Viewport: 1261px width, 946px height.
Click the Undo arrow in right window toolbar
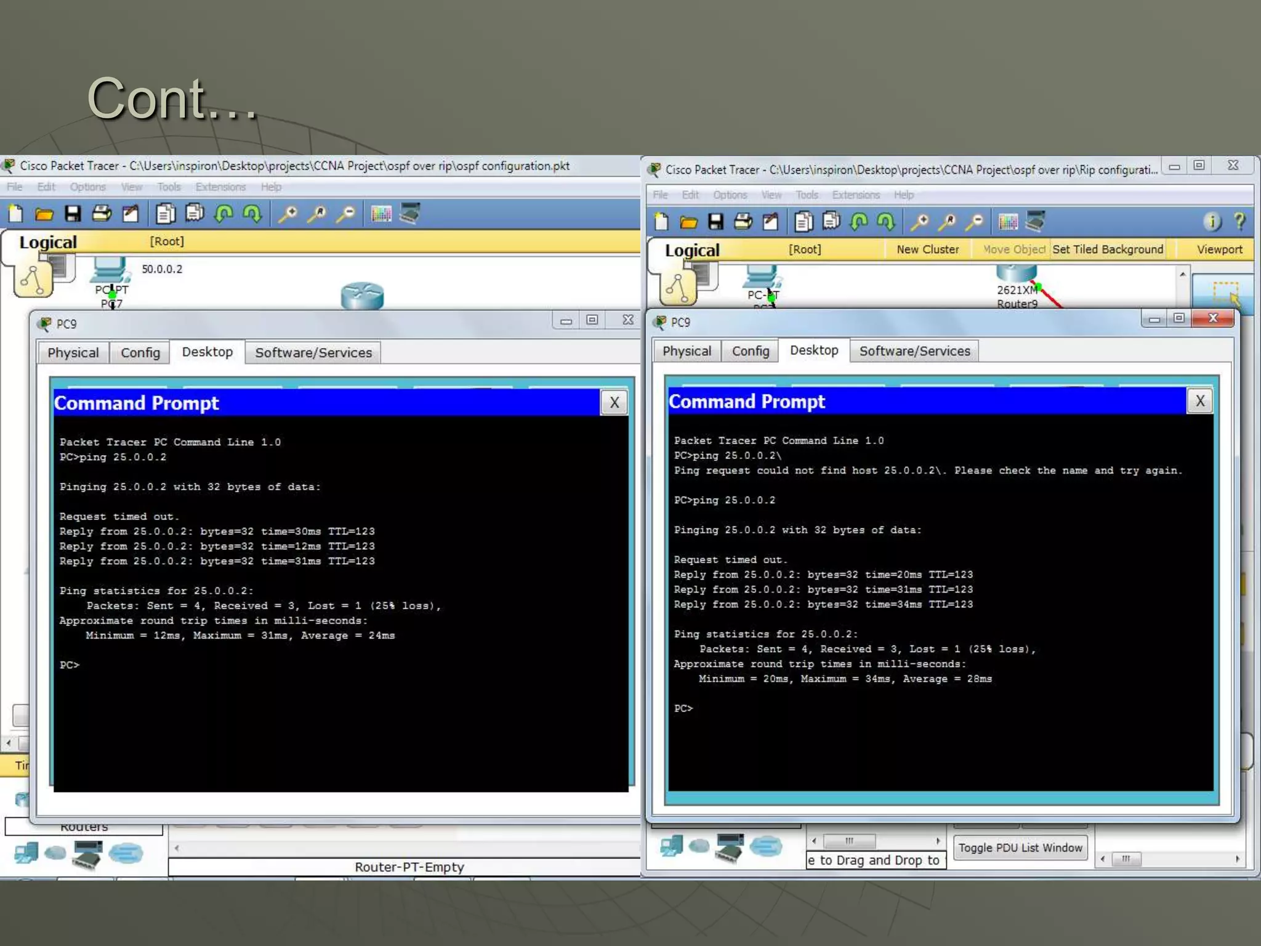pos(859,221)
